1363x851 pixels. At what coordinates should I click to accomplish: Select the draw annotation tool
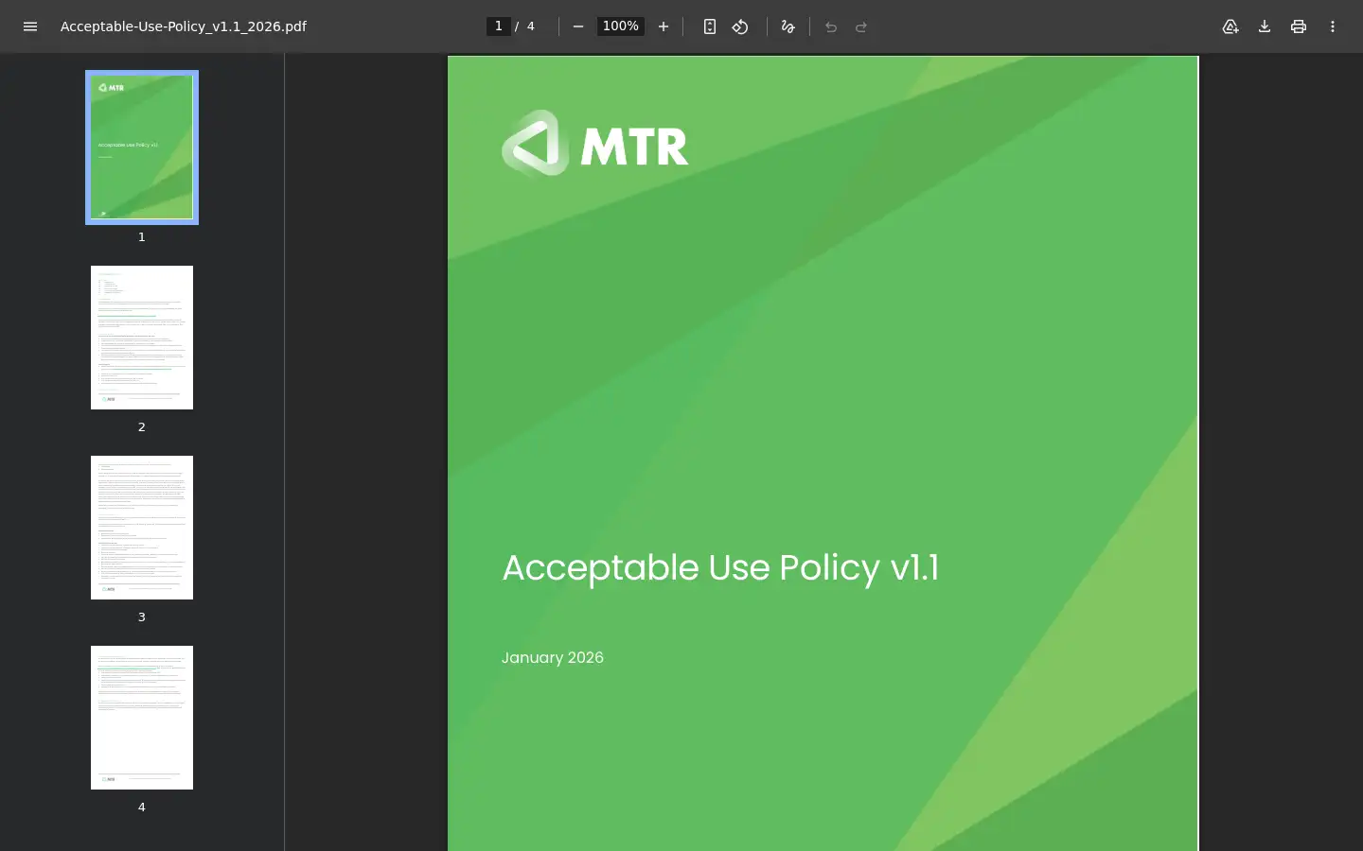click(788, 26)
